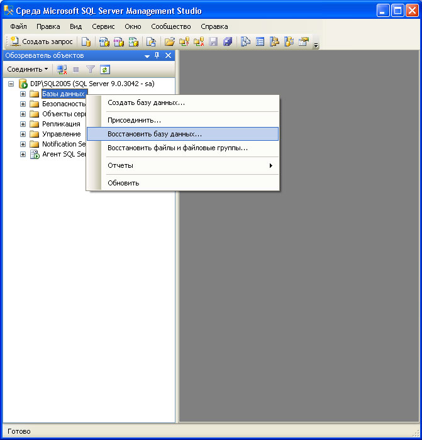Open the 'Соединить' dropdown
Image resolution: width=422 pixels, height=440 pixels.
28,69
